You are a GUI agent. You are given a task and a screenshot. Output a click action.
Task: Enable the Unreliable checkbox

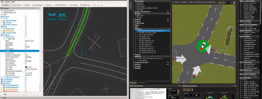26,43
